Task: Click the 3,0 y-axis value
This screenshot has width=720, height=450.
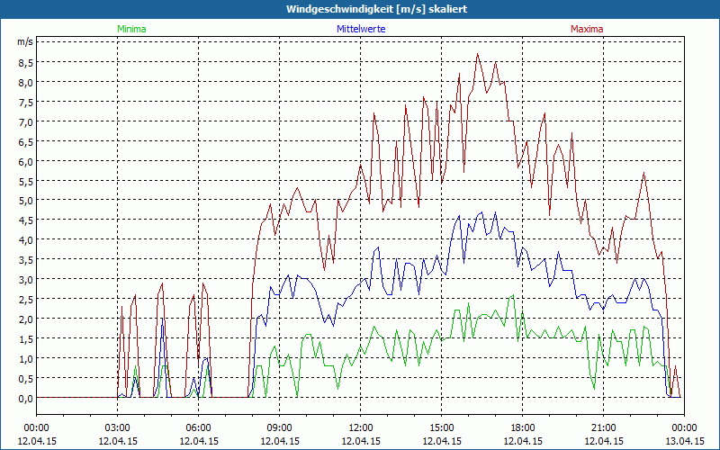Action: tap(26, 280)
